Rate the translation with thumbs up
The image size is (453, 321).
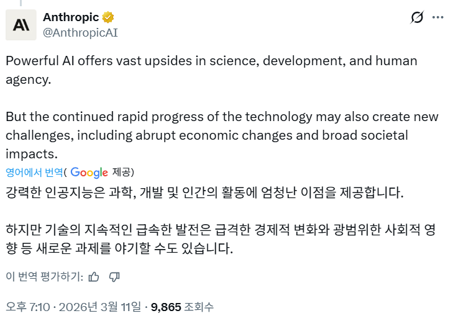[x=94, y=276]
